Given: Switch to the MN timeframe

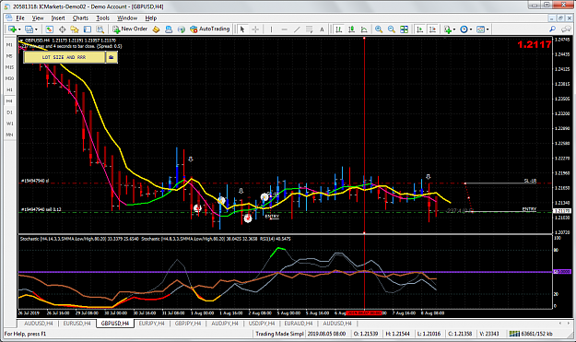Looking at the screenshot, I should click(x=9, y=135).
